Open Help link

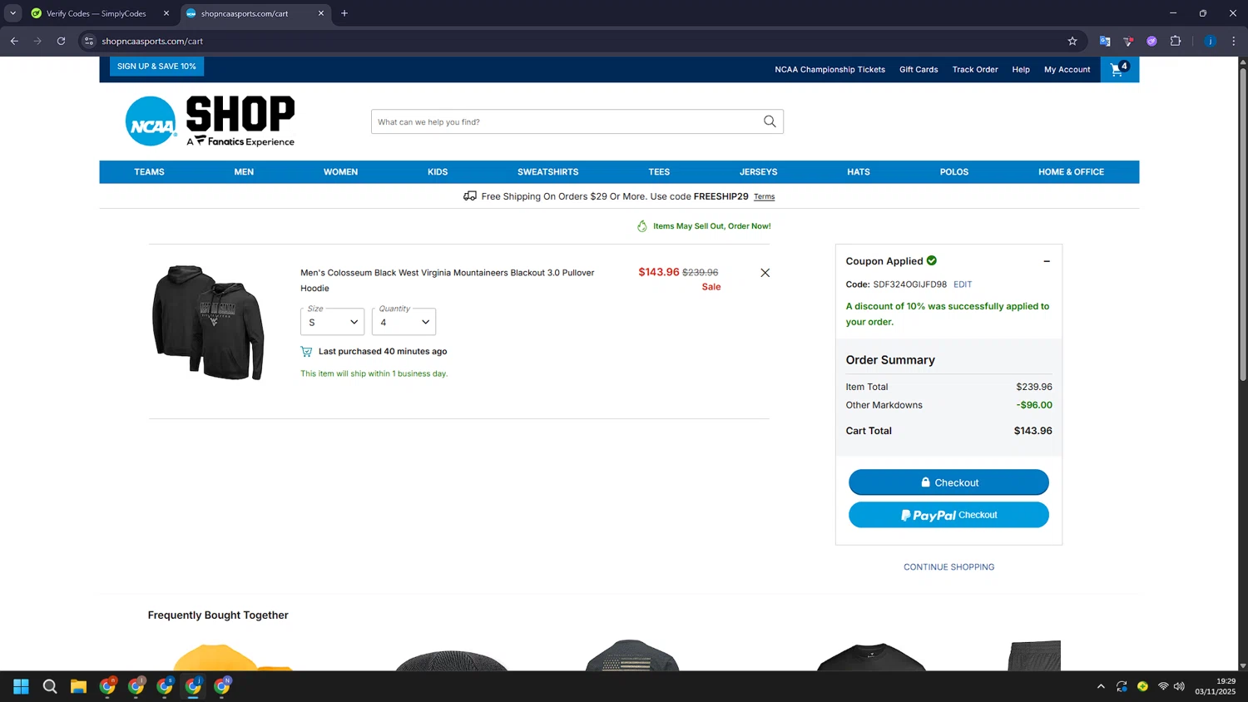tap(1021, 70)
